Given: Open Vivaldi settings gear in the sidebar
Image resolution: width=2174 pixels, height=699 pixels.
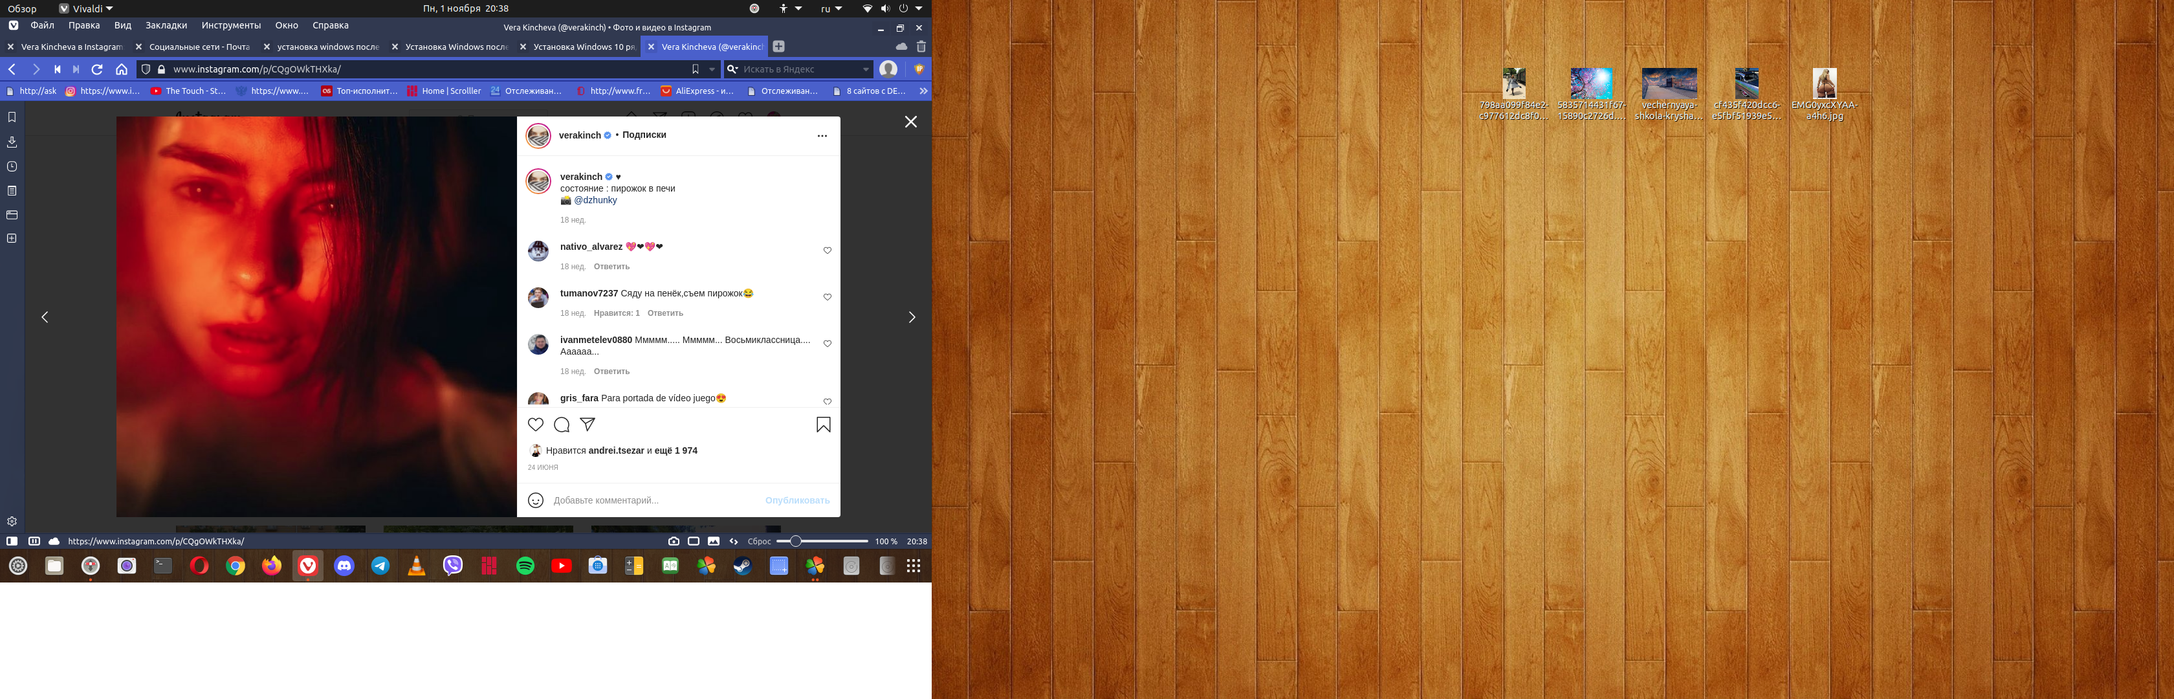Looking at the screenshot, I should 12,521.
